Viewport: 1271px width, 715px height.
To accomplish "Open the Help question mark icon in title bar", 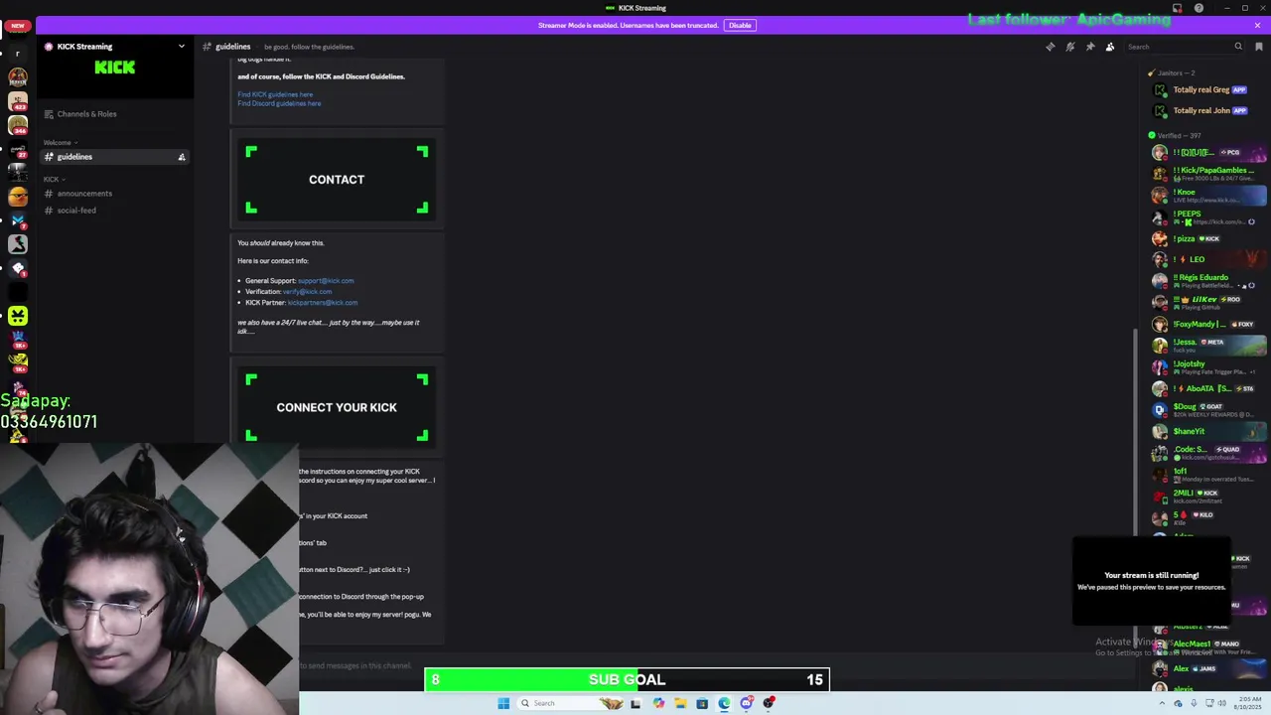I will click(x=1199, y=8).
